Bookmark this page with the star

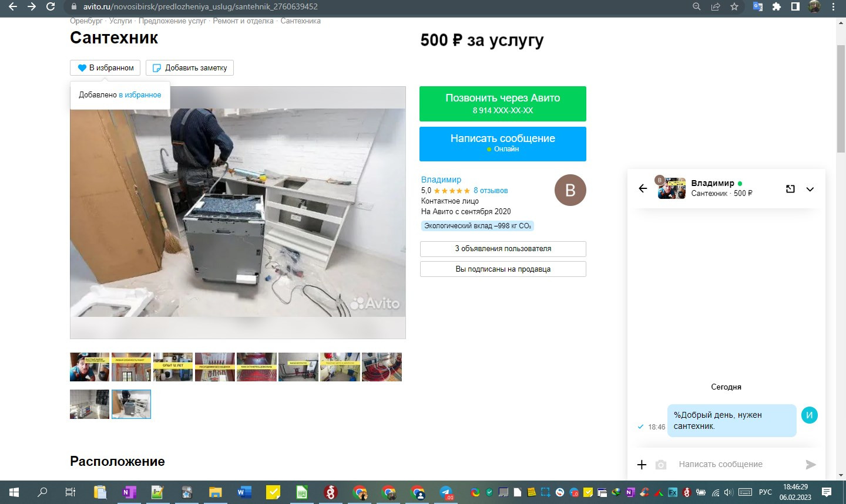tap(734, 6)
